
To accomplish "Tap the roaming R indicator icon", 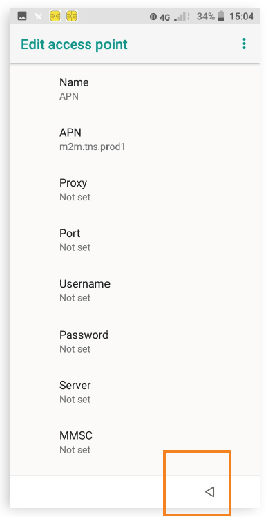I will pyautogui.click(x=153, y=17).
